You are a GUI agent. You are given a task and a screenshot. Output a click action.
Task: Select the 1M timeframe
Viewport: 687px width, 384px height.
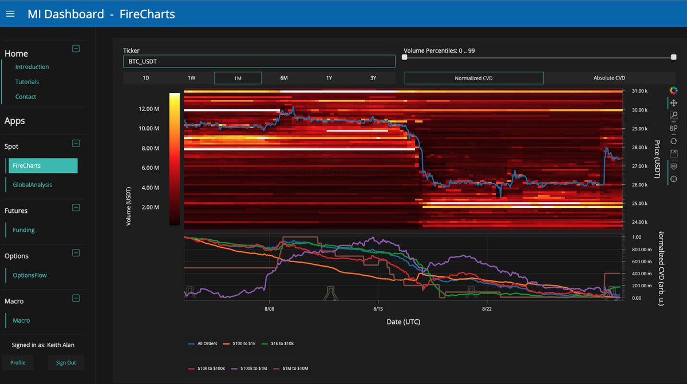(238, 78)
